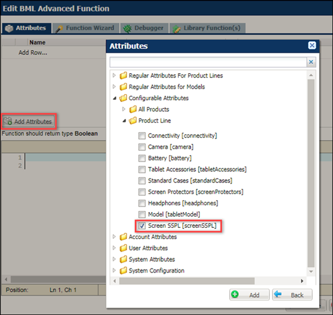Click the System Attributes folder icon
This screenshot has width=333, height=315.
coord(123,259)
